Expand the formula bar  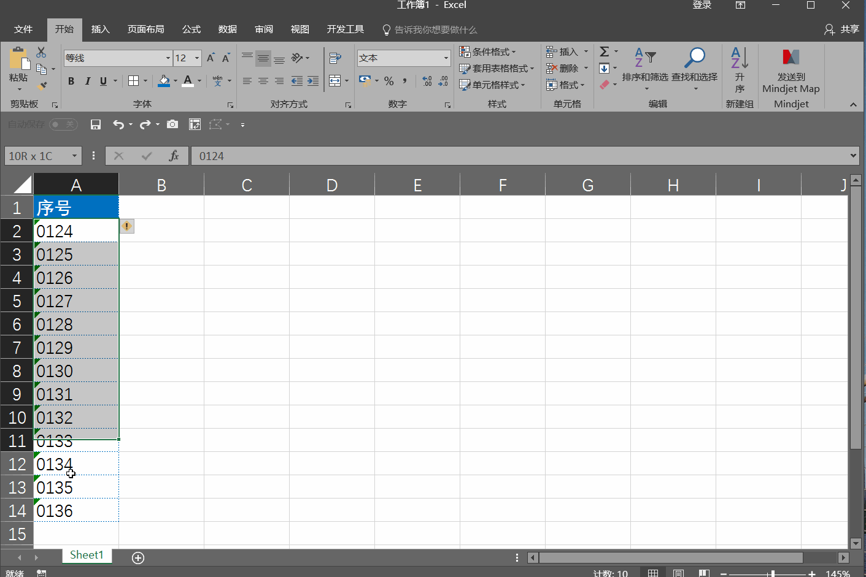(x=853, y=156)
